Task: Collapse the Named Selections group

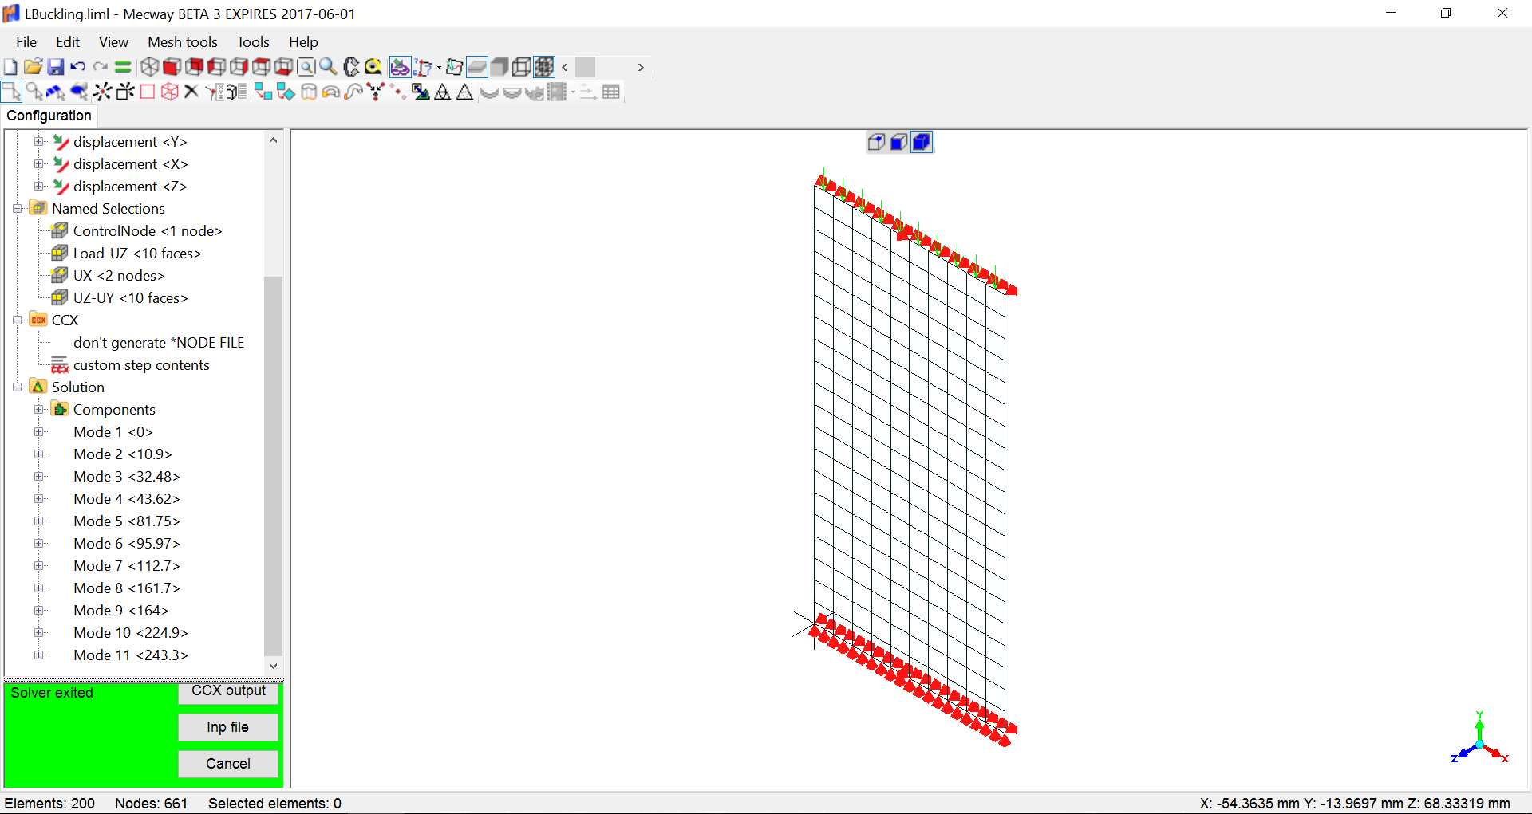Action: click(x=17, y=209)
